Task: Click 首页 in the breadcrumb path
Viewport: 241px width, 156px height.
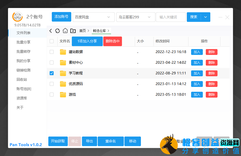Action: (82, 31)
